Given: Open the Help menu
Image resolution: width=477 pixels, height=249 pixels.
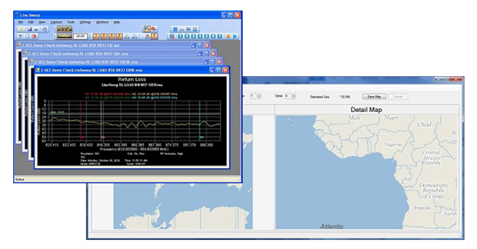Looking at the screenshot, I should 116,22.
